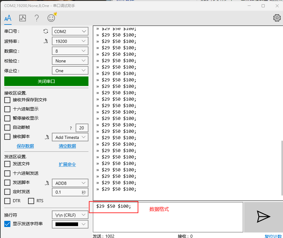Click the send arrow button

263,217
